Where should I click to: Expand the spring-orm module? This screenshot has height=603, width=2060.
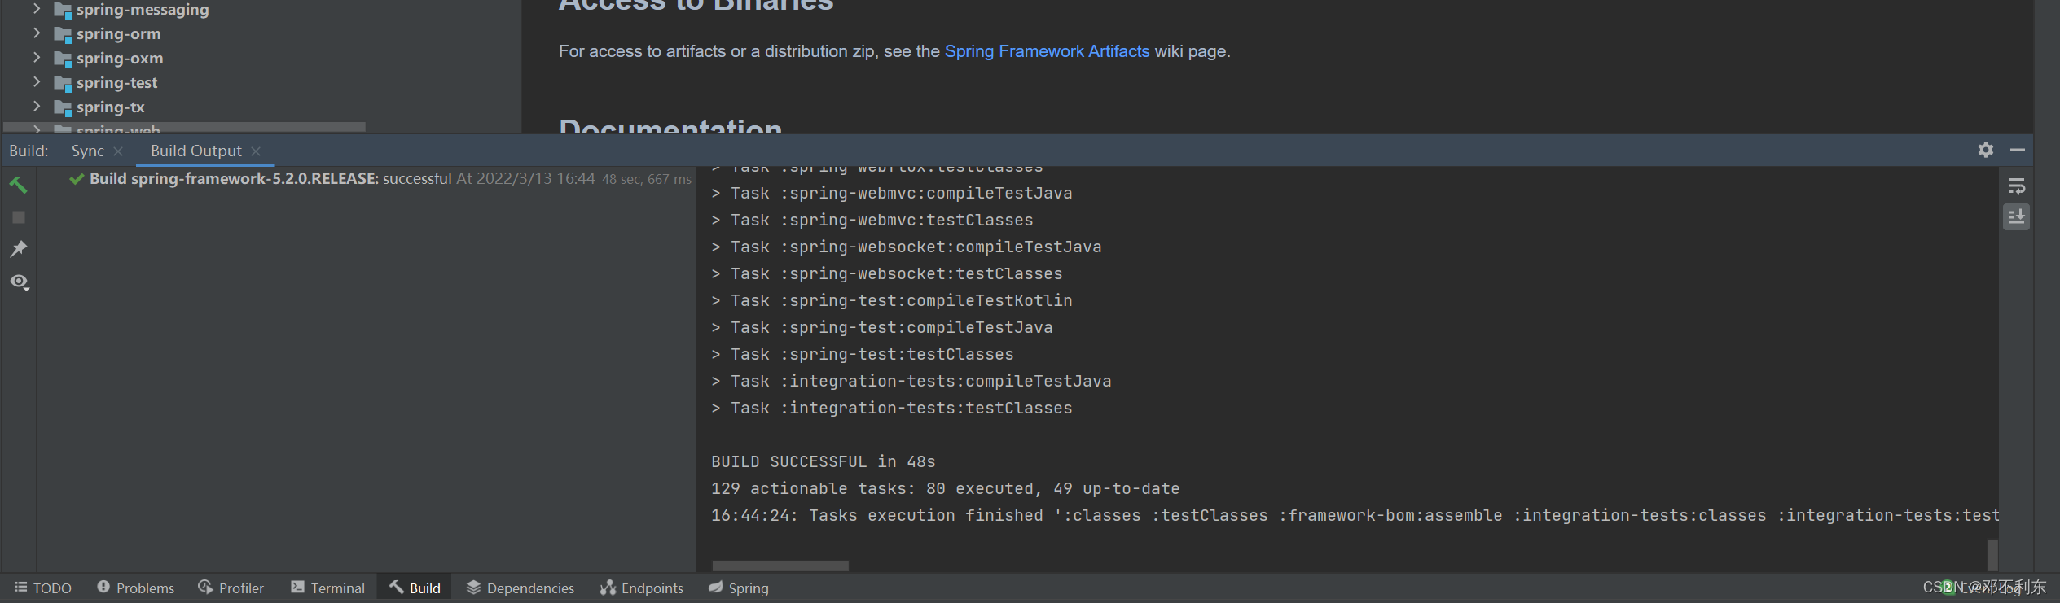click(x=36, y=33)
